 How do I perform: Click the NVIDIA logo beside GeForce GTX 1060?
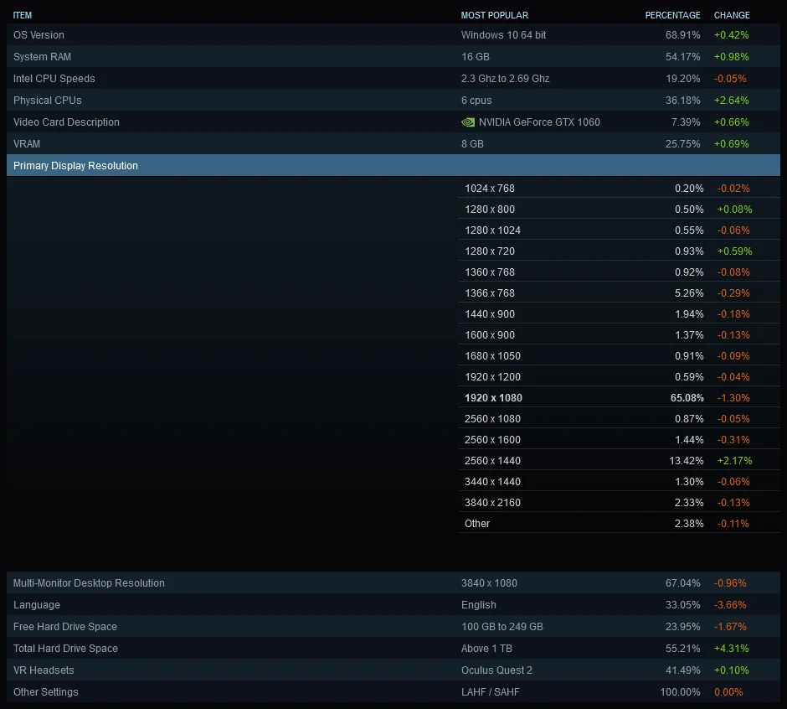click(468, 122)
